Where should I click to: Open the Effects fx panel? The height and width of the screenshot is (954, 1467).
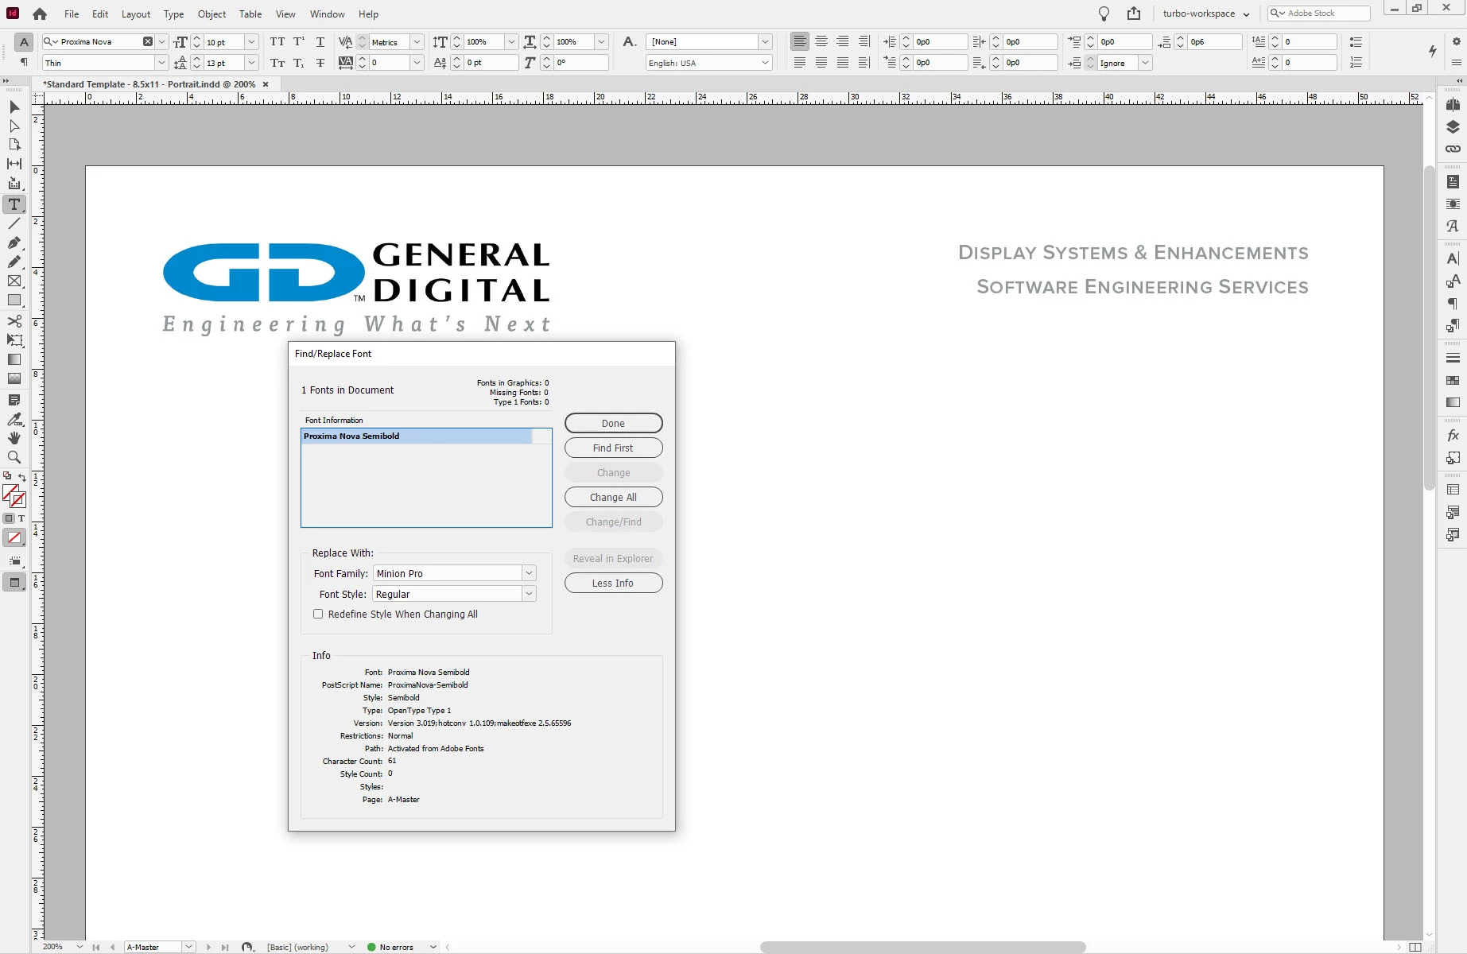point(1453,435)
